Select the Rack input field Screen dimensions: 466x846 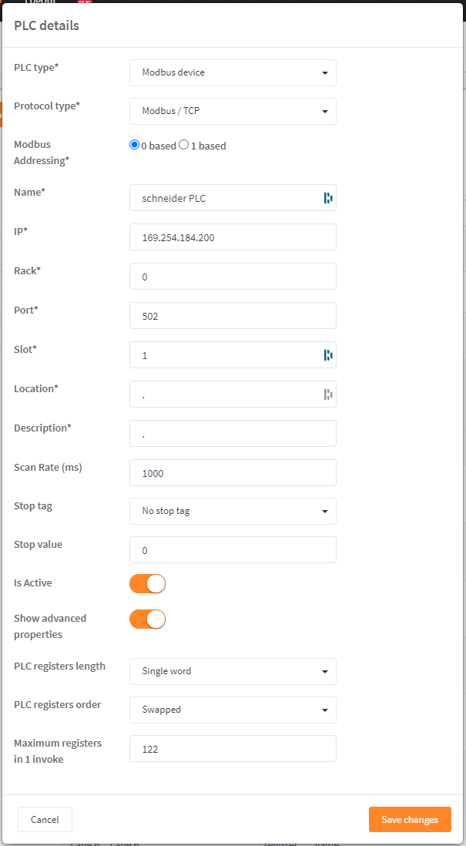pyautogui.click(x=233, y=277)
